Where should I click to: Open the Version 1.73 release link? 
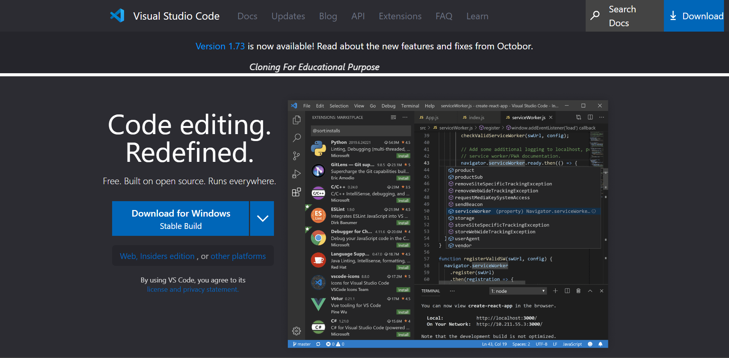click(220, 46)
